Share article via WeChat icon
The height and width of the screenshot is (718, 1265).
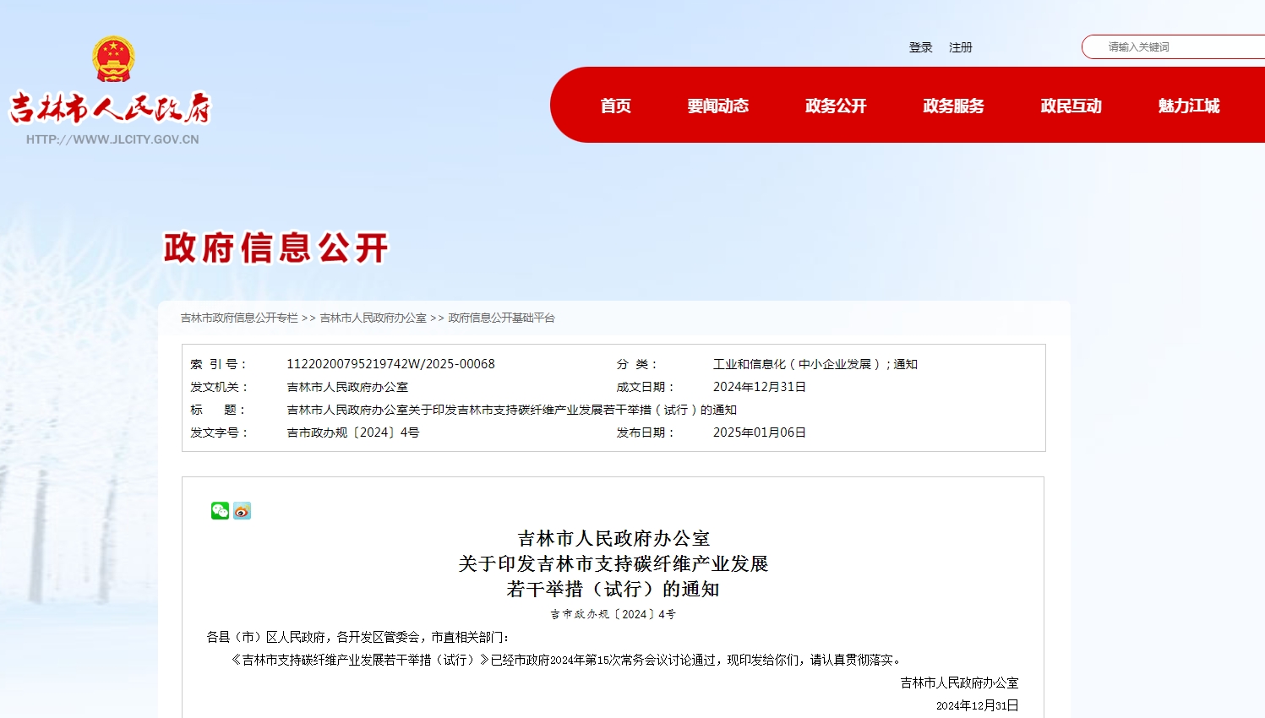click(x=220, y=511)
